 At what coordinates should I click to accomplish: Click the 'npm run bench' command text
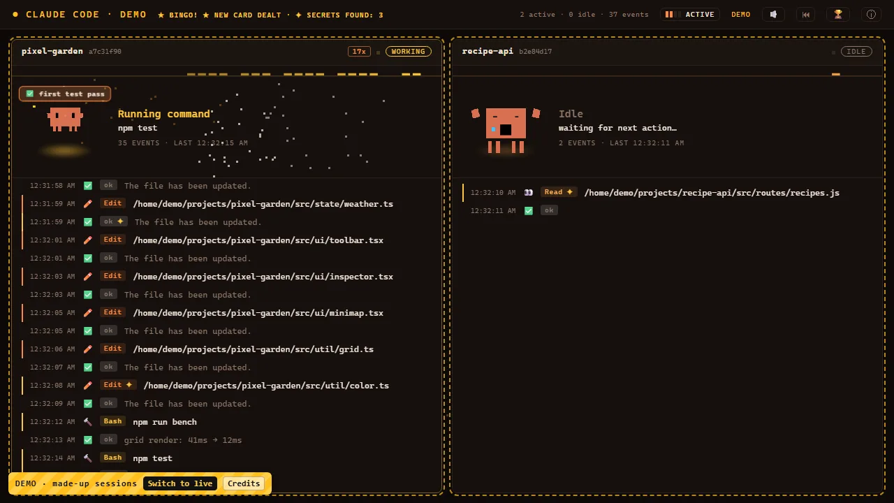tap(165, 422)
